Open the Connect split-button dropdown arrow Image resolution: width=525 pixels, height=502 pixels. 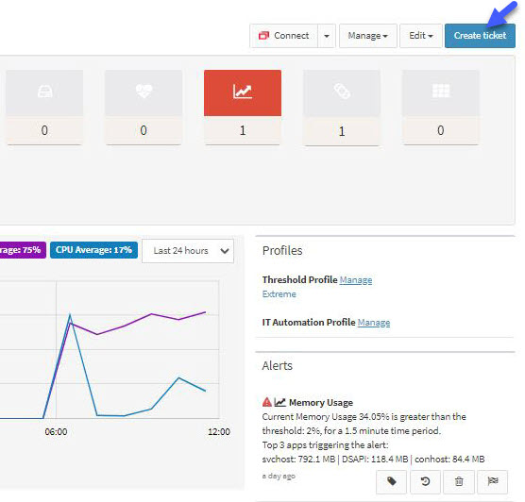click(x=327, y=36)
